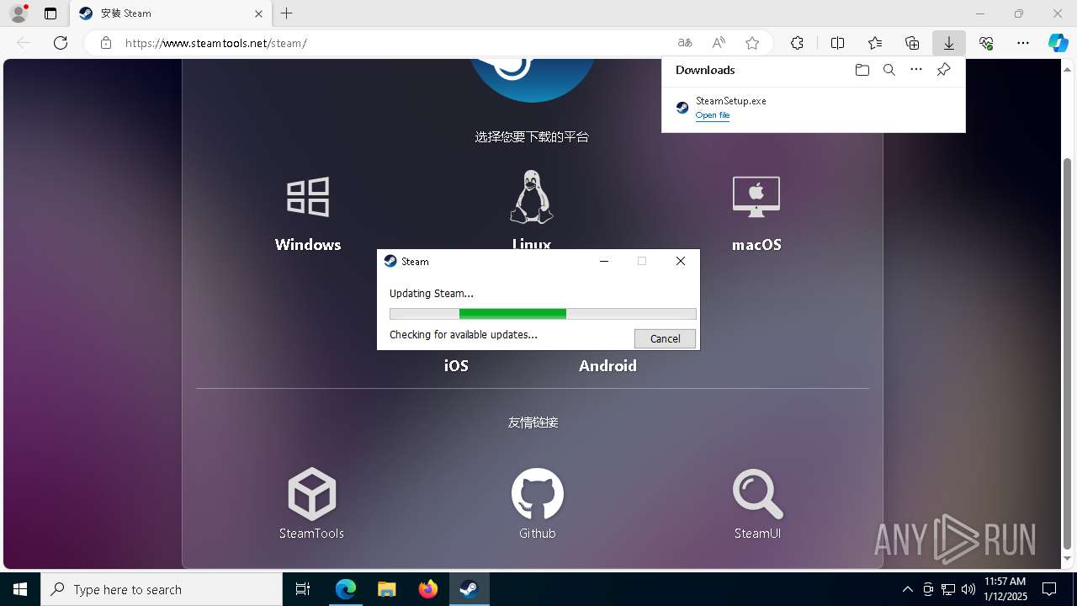Open the tab actions menu
The height and width of the screenshot is (606, 1077).
(x=50, y=13)
